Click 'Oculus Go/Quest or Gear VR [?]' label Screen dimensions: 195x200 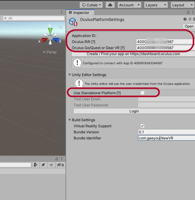(98, 48)
